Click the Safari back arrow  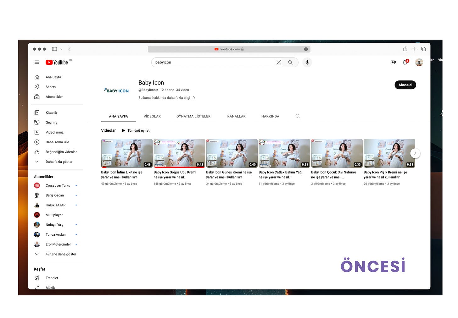tap(70, 49)
